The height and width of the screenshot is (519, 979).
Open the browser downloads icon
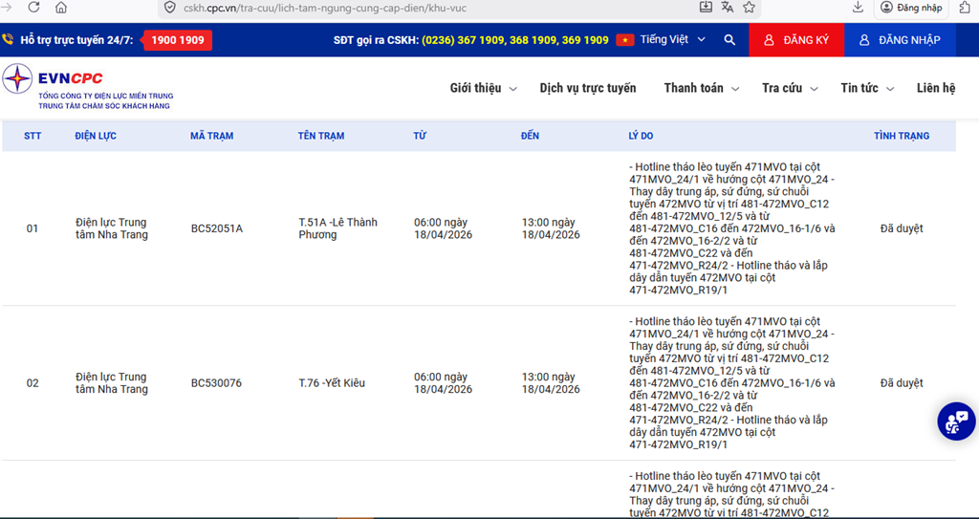coord(858,8)
